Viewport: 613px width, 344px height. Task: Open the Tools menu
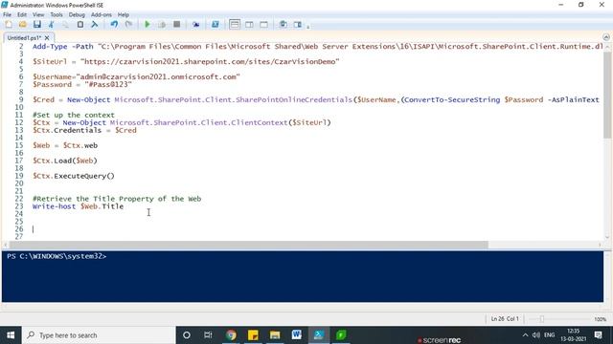click(57, 15)
